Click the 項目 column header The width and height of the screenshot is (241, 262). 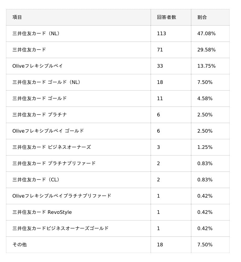(17, 17)
